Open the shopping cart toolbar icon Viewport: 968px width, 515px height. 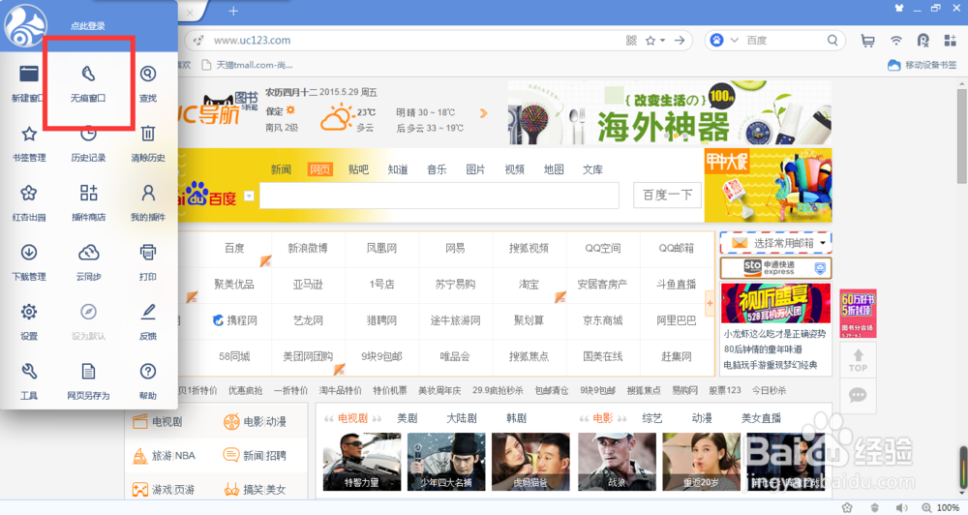pos(867,41)
